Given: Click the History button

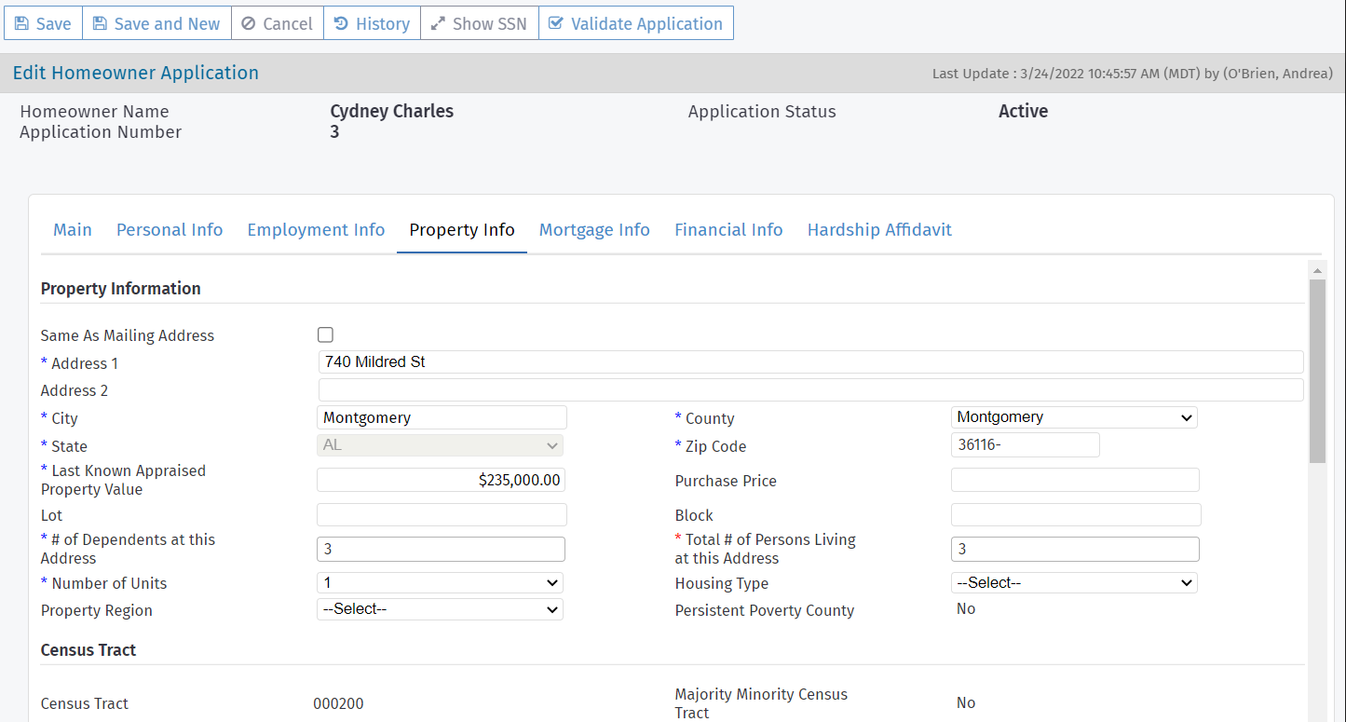Looking at the screenshot, I should point(372,22).
